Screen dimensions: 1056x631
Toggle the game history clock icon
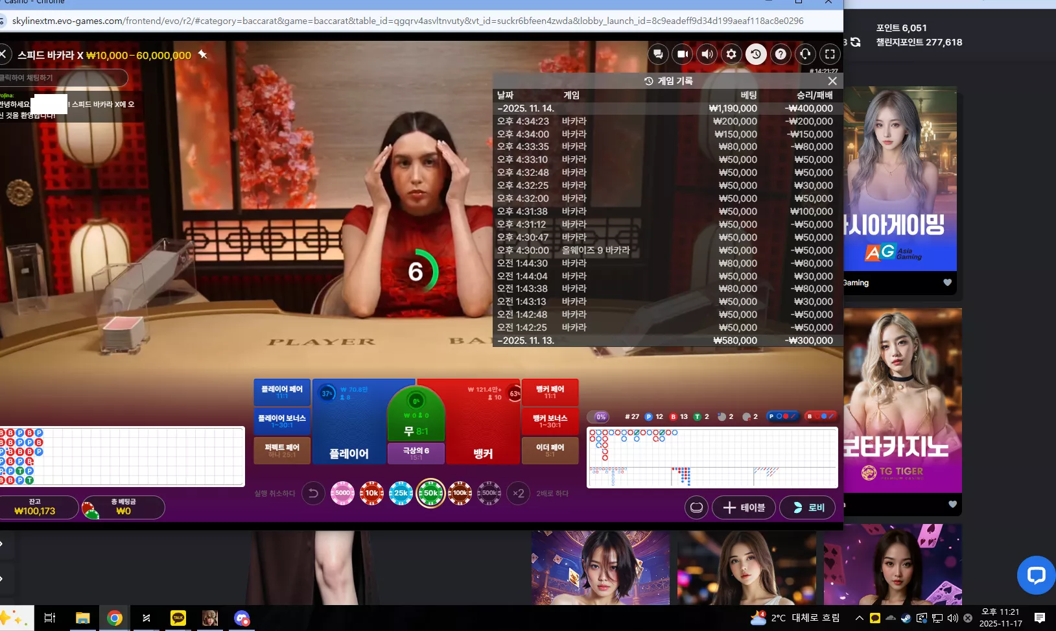756,54
